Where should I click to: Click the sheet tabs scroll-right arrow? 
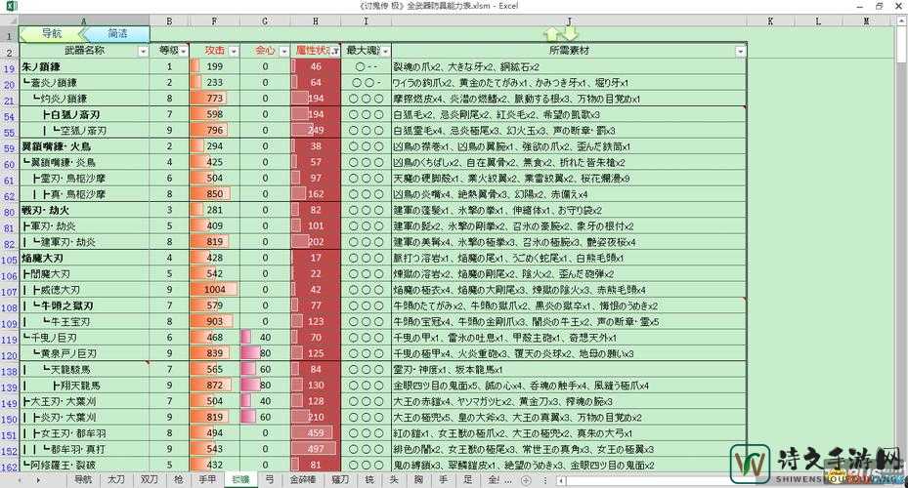tap(38, 480)
